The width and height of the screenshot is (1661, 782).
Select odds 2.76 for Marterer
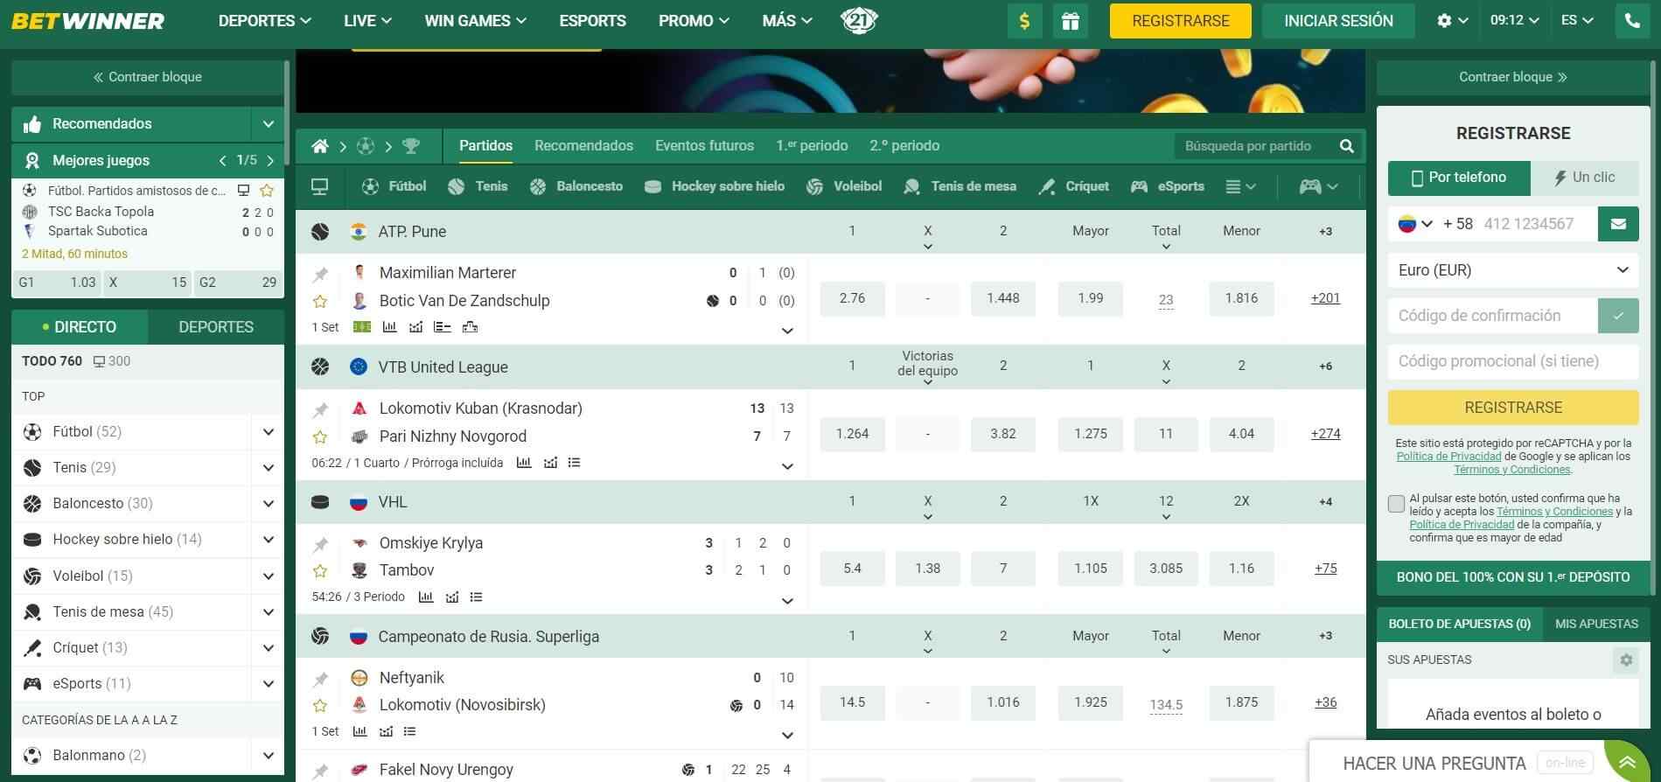pyautogui.click(x=852, y=299)
